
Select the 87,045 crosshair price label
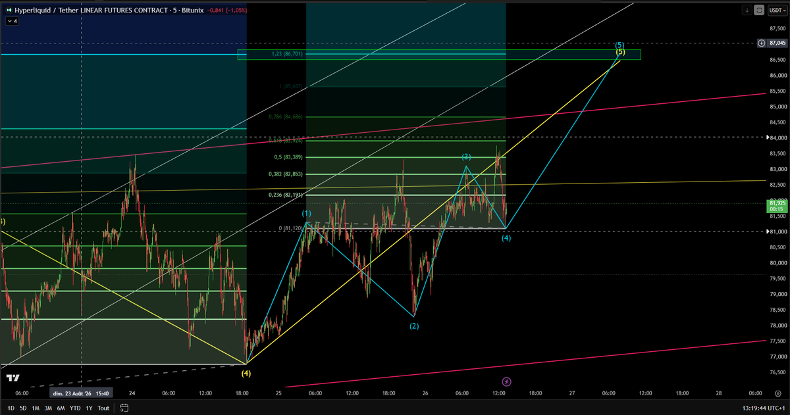point(776,43)
